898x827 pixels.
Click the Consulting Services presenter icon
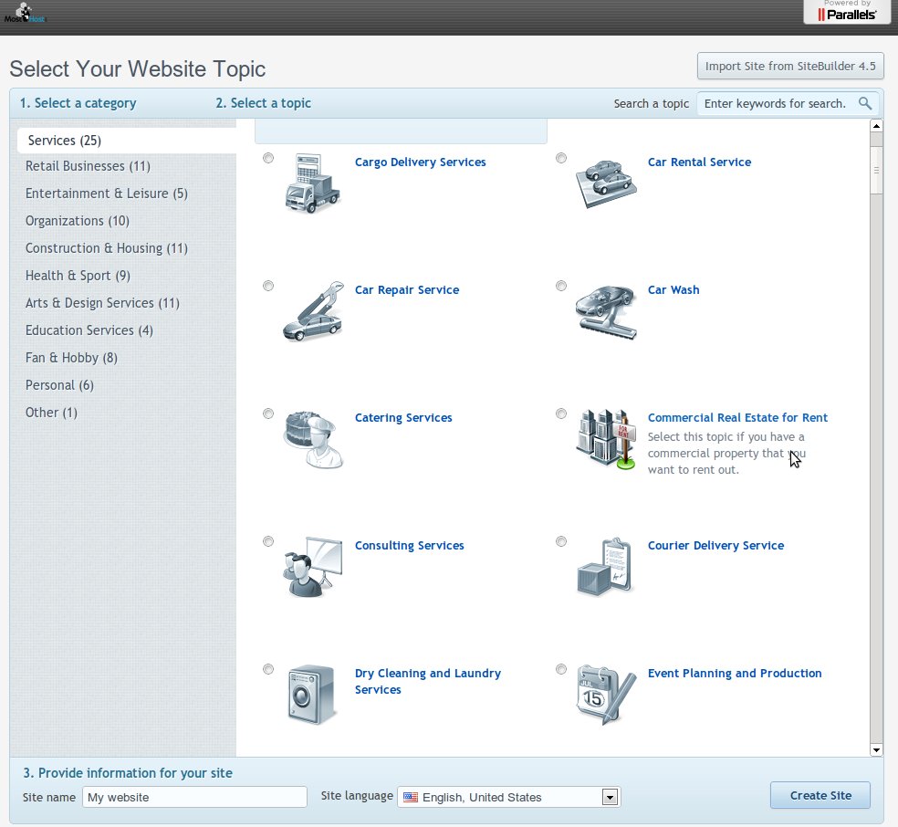coord(312,567)
